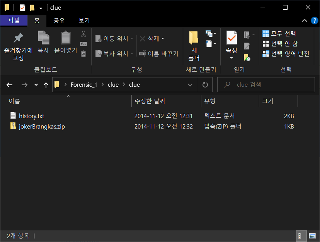Create a new folder (새 폴더)
320x242 pixels.
pos(194,46)
